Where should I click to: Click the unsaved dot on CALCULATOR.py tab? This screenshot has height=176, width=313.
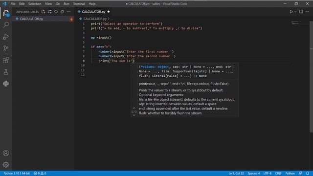point(109,12)
